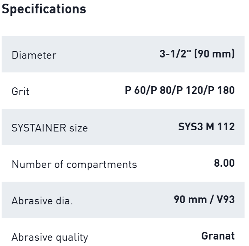Image resolution: width=249 pixels, height=246 pixels.
Task: Select the P 80 grit value
Action: 161,90
